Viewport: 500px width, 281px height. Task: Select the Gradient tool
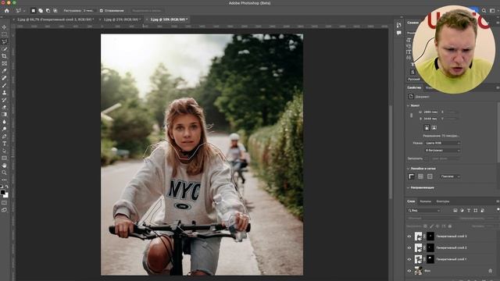4,115
